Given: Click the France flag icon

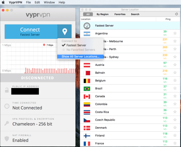Looking at the screenshot, I should coord(87,144).
